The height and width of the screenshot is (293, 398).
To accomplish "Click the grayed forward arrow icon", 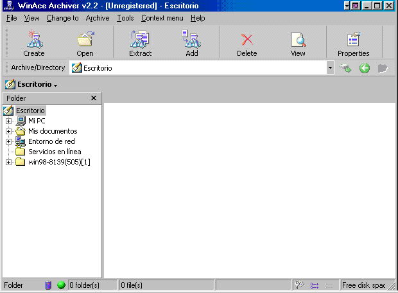I will 383,68.
